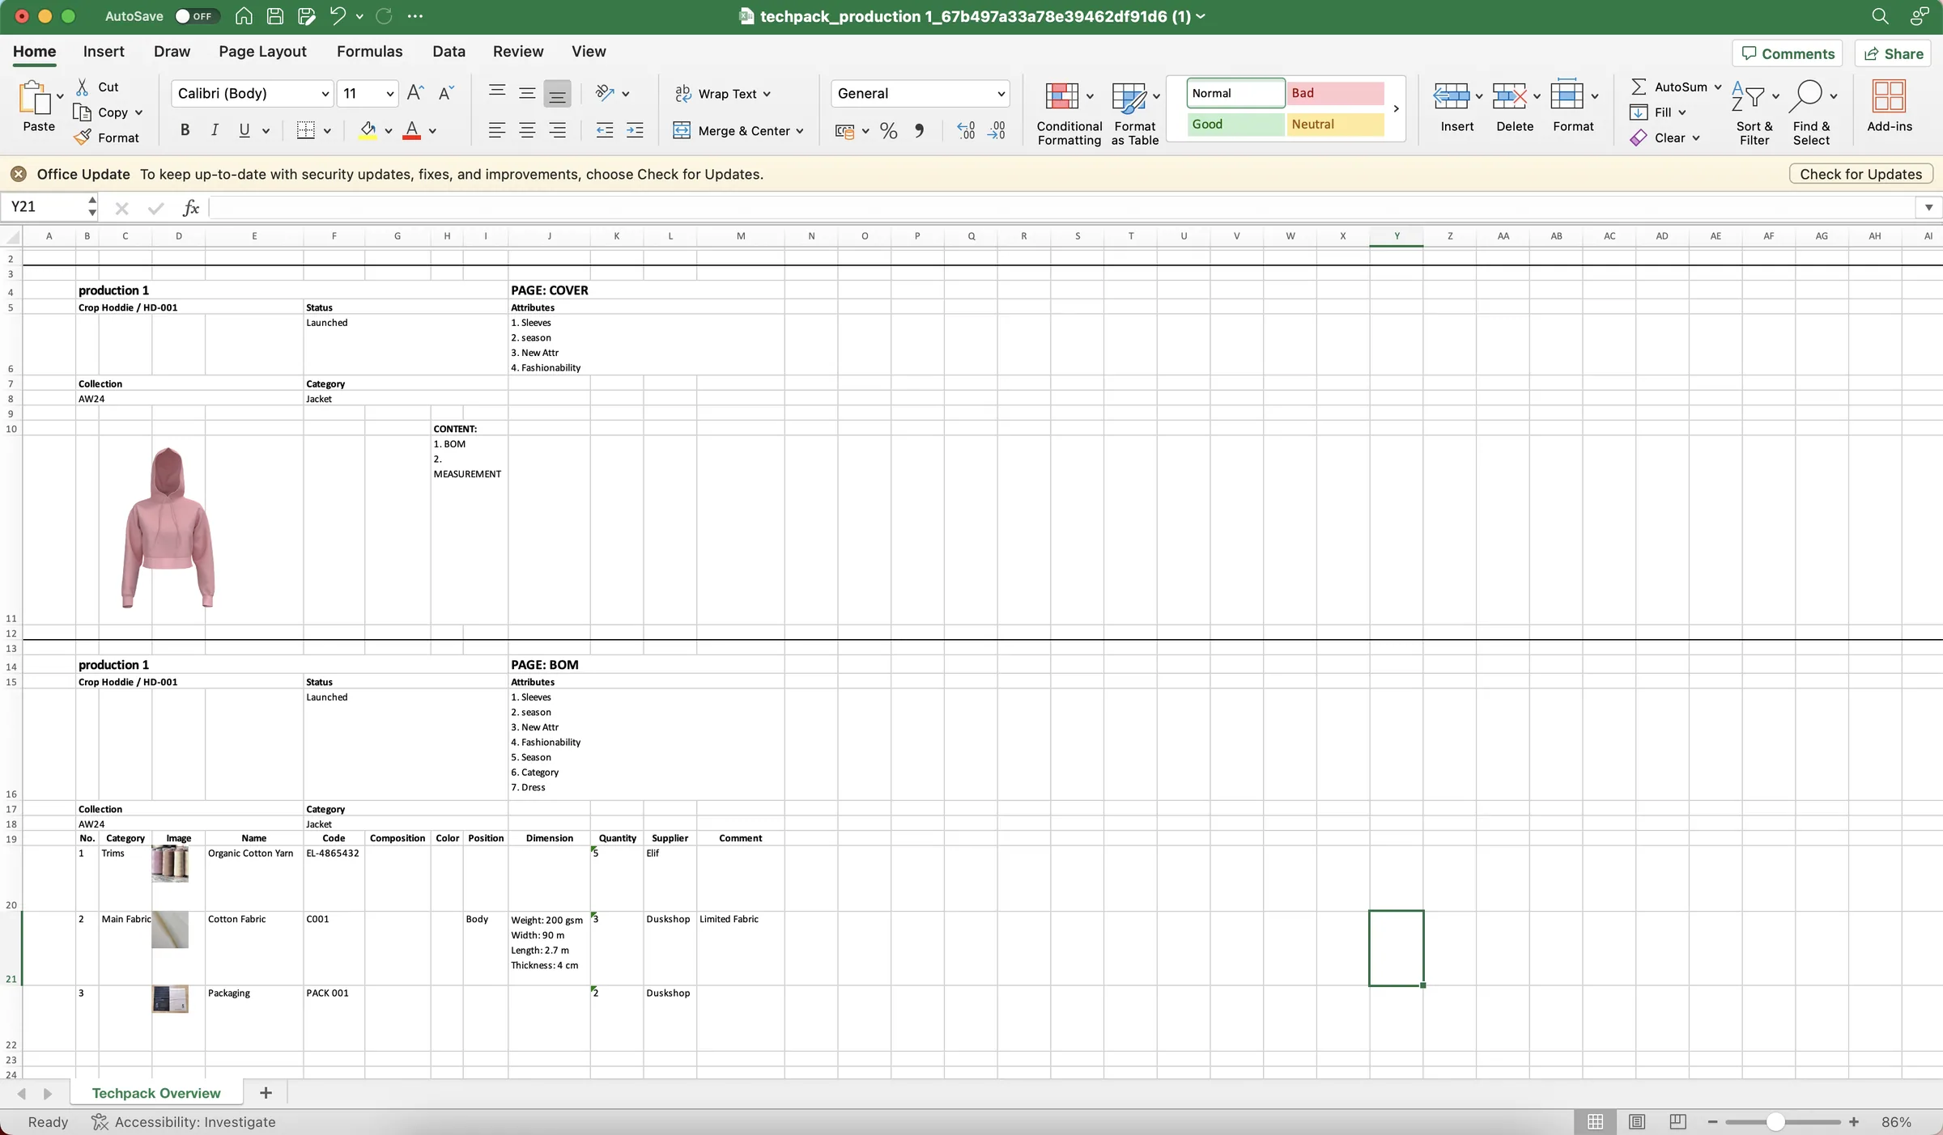Open the Formulas ribbon tab
1943x1135 pixels.
[369, 51]
